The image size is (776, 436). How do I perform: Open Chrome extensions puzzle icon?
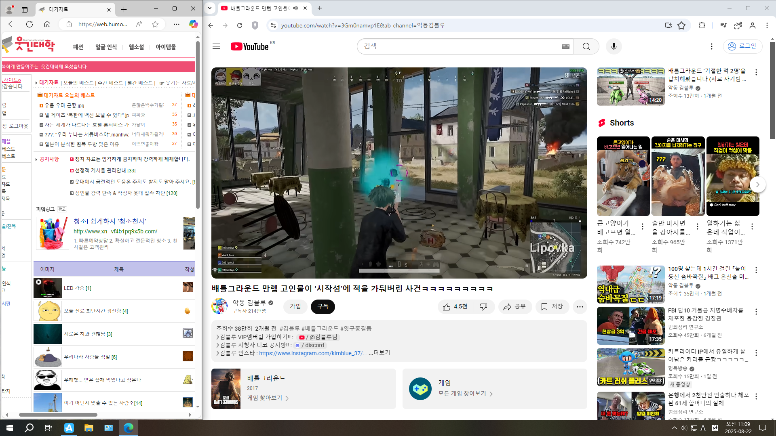(702, 25)
